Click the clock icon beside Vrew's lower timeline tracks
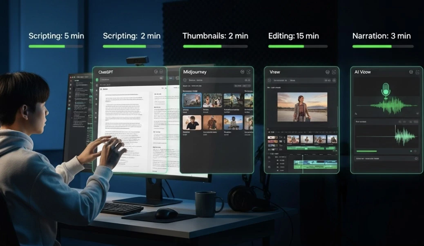This screenshot has height=246, width=424. [269, 167]
